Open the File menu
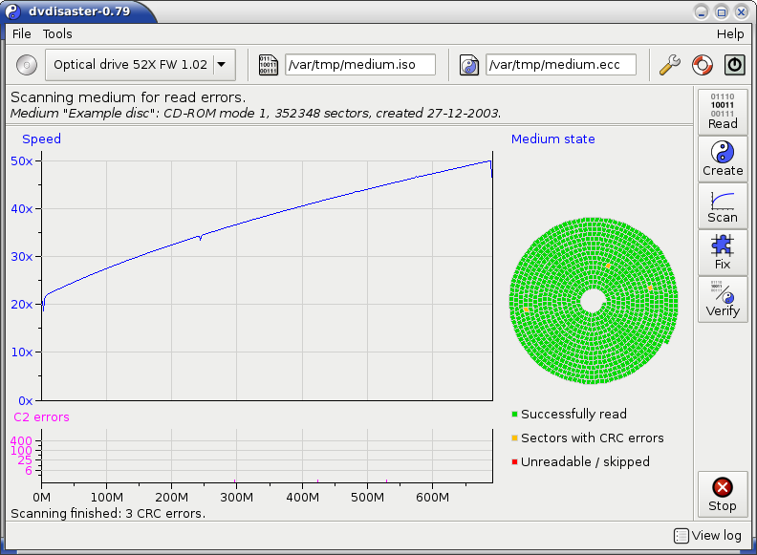This screenshot has width=757, height=555. tap(21, 33)
